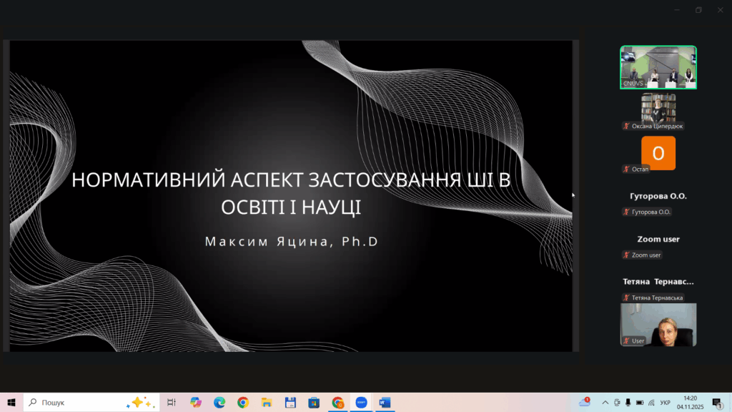Open File Explorer folder icon
The image size is (732, 412).
[267, 402]
